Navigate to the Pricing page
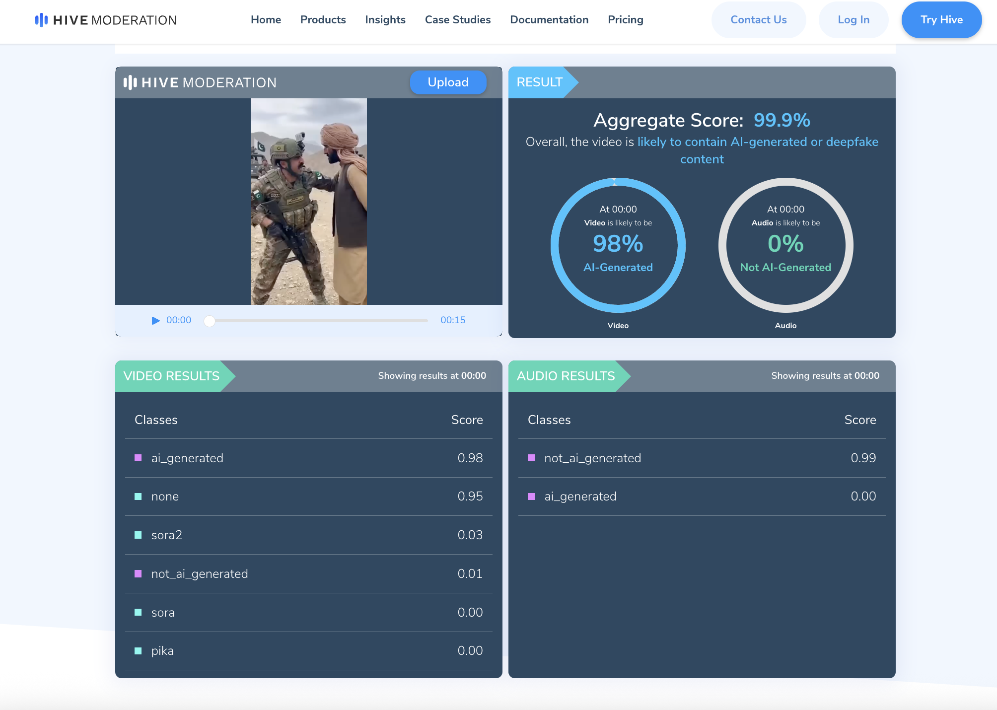Viewport: 997px width, 710px height. click(626, 20)
